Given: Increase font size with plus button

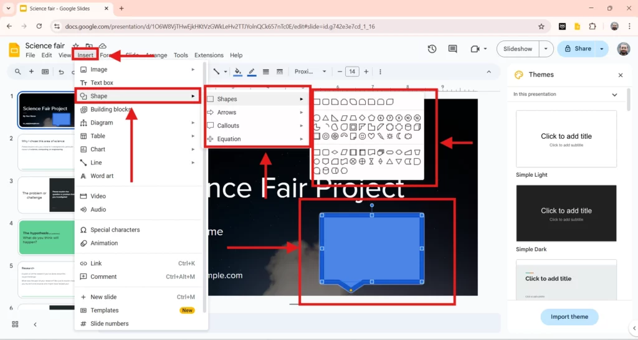Looking at the screenshot, I should (366, 72).
